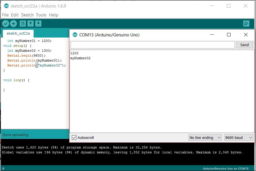Click the Arduino logo in COM13 title bar
Viewport: 256px width, 171px height.
[x=75, y=35]
